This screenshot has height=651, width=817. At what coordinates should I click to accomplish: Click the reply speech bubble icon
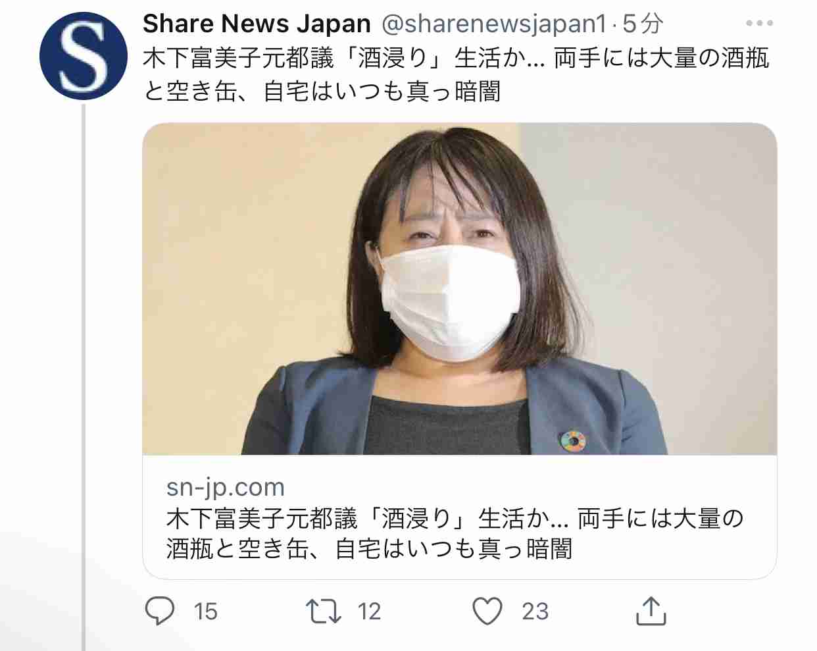pos(160,611)
